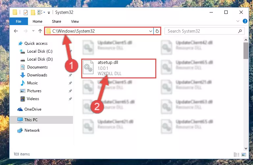Click the Properties checkmark icon in title bar
The width and height of the screenshot is (253, 165).
click(x=25, y=12)
